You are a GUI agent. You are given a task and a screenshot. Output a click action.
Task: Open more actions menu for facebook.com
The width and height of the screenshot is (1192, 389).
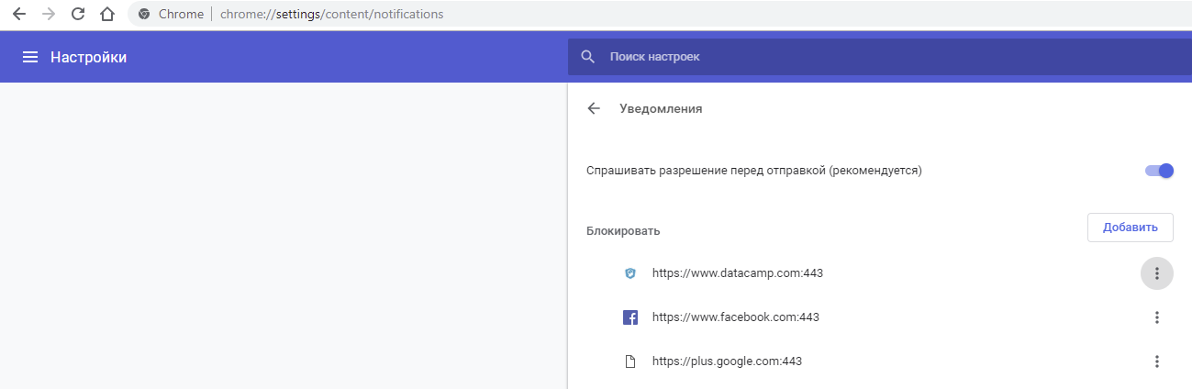(1157, 317)
